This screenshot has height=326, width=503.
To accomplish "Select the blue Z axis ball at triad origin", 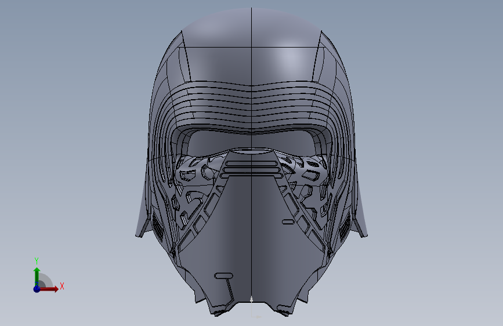I will (37, 289).
